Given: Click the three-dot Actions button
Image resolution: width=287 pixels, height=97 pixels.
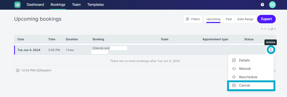Looking at the screenshot, I should [271, 50].
